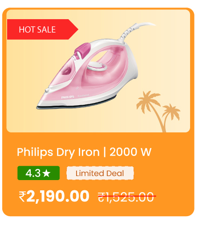Click the struck-through ₹1,525.00 price
The width and height of the screenshot is (203, 226).
coord(126,197)
